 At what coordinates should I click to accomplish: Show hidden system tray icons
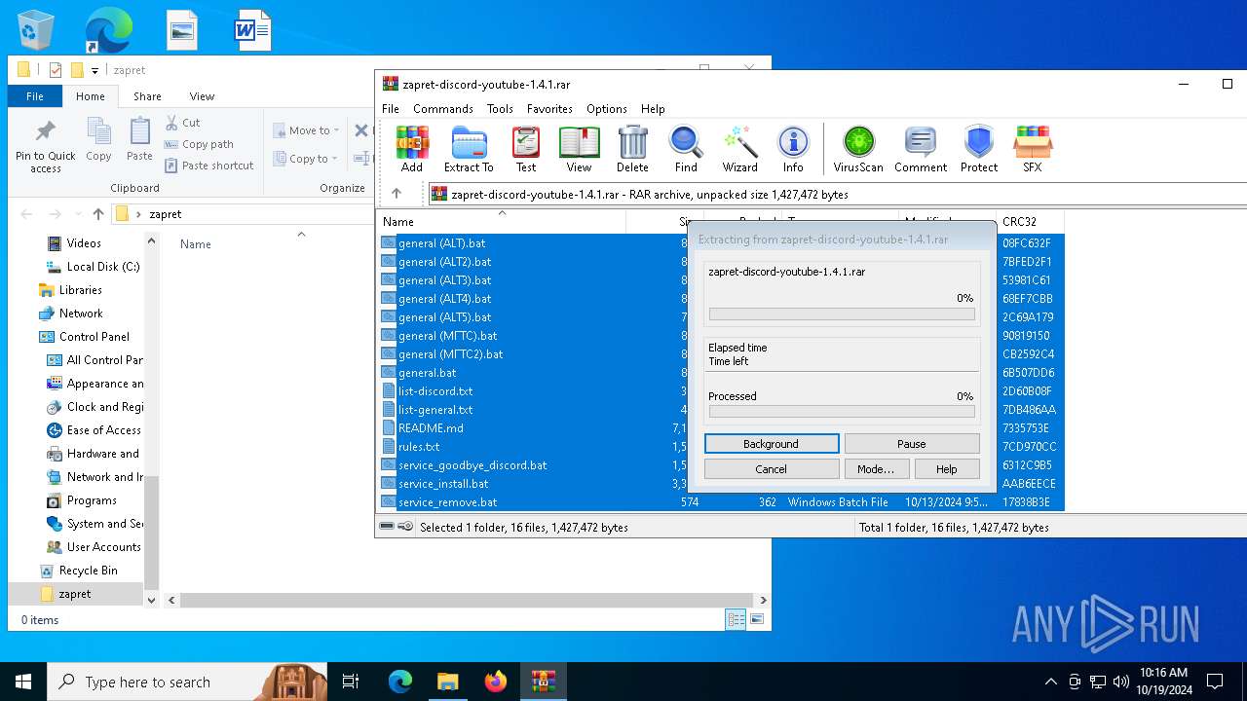point(1050,682)
